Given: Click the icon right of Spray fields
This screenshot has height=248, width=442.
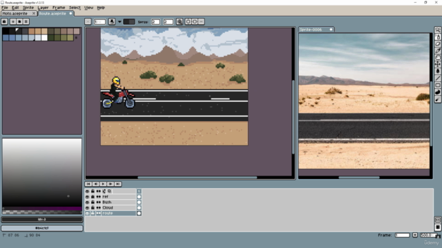Looking at the screenshot, I should tap(180, 21).
